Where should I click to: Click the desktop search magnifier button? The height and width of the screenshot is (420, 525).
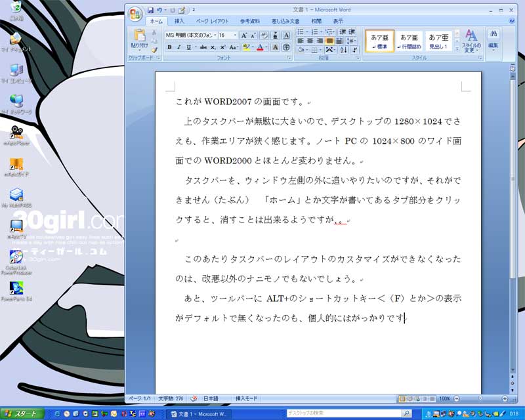coord(406,413)
